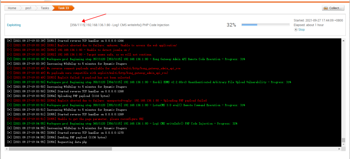Click log line 'Started reverse TCP handler on 0.0.0.0:1270'
Viewport: 350px width, 159px height.
pos(65,133)
